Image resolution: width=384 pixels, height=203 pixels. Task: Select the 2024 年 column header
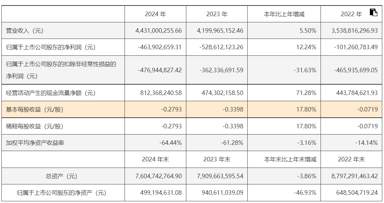155,14
